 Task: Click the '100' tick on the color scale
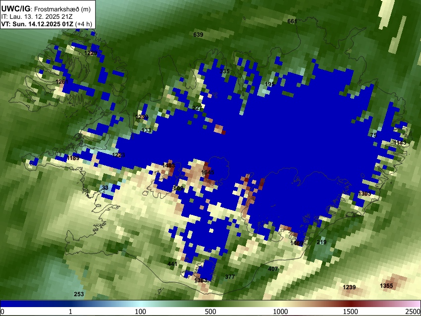pos(141,312)
